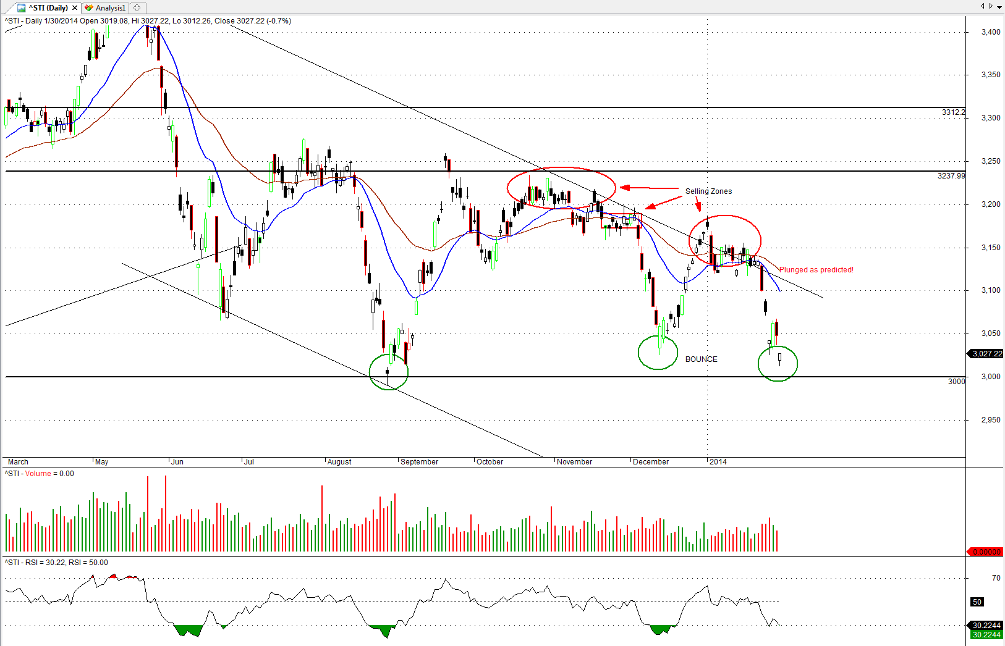Image resolution: width=1005 pixels, height=646 pixels.
Task: Select the 'Selling Zones' text annotation
Action: 708,191
